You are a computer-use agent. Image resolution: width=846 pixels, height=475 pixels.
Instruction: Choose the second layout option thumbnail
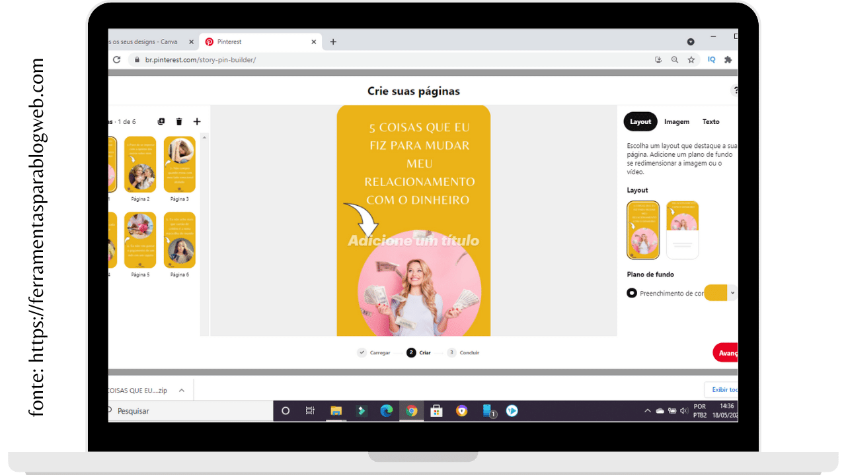682,230
